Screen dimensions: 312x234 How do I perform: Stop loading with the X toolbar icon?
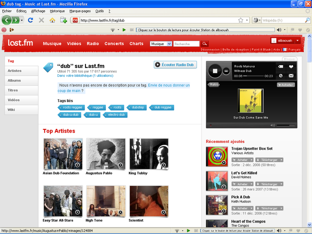coord(41,20)
